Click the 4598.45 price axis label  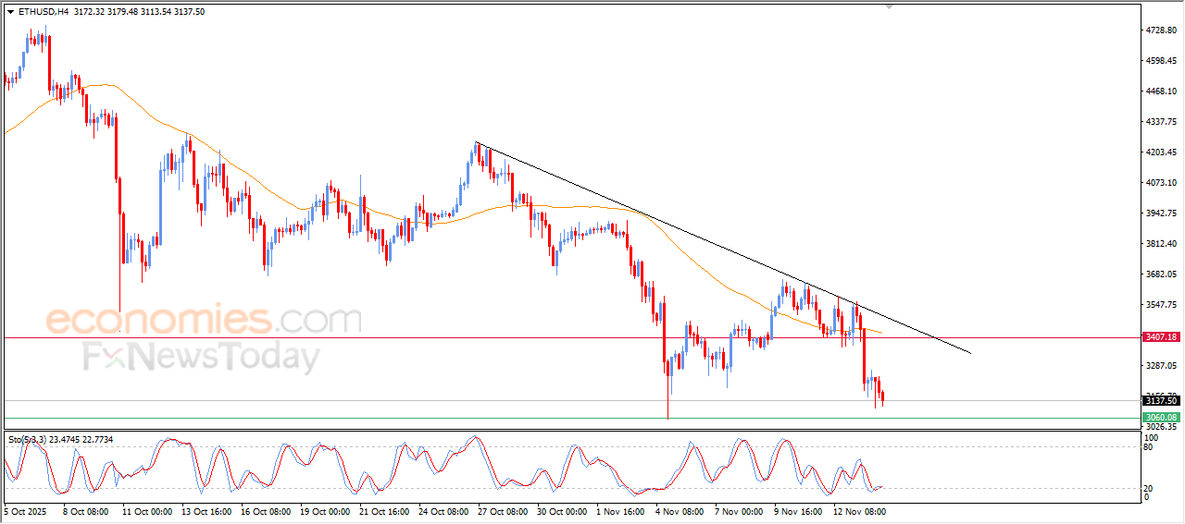pyautogui.click(x=1161, y=61)
